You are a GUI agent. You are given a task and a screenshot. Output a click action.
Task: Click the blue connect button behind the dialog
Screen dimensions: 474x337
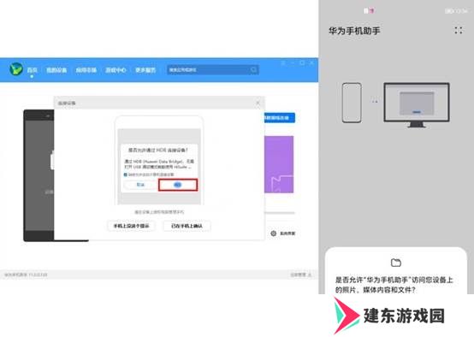click(x=280, y=117)
